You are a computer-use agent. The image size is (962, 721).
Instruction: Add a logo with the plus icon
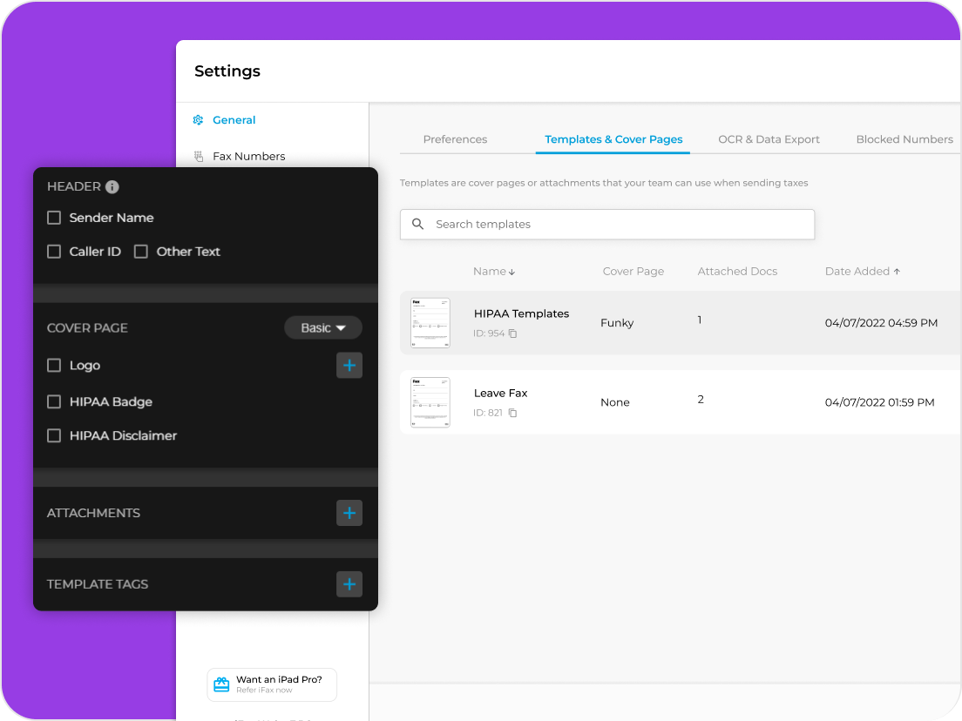pos(349,366)
